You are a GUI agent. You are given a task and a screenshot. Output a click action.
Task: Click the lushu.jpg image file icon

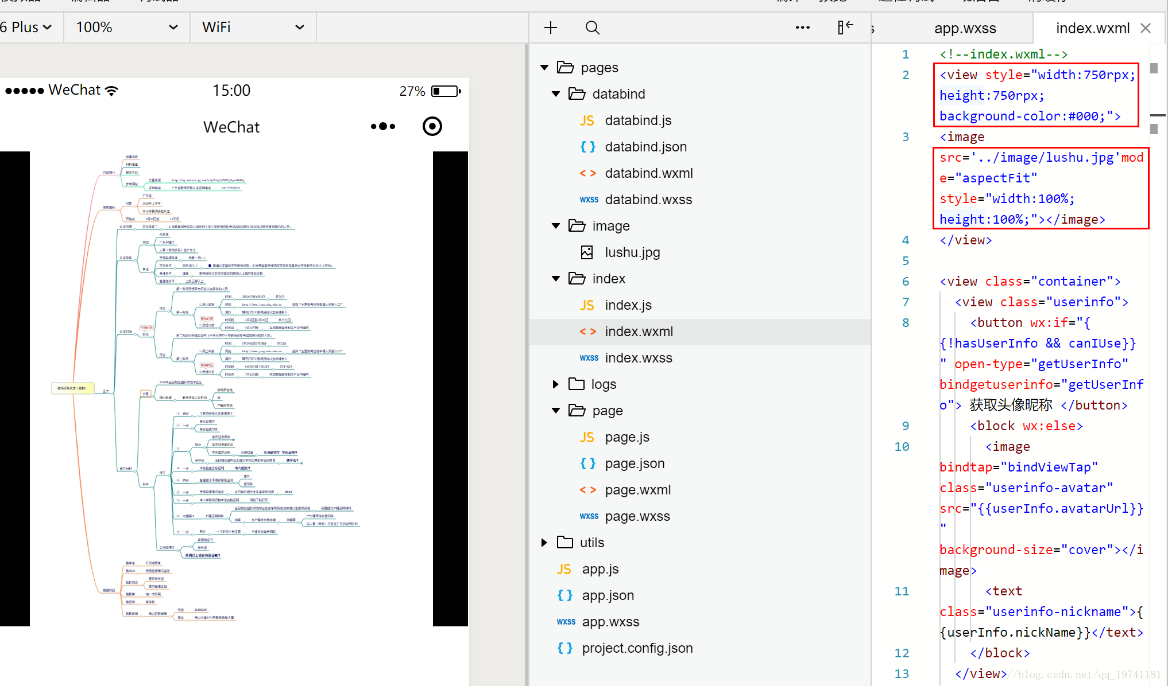coord(587,252)
